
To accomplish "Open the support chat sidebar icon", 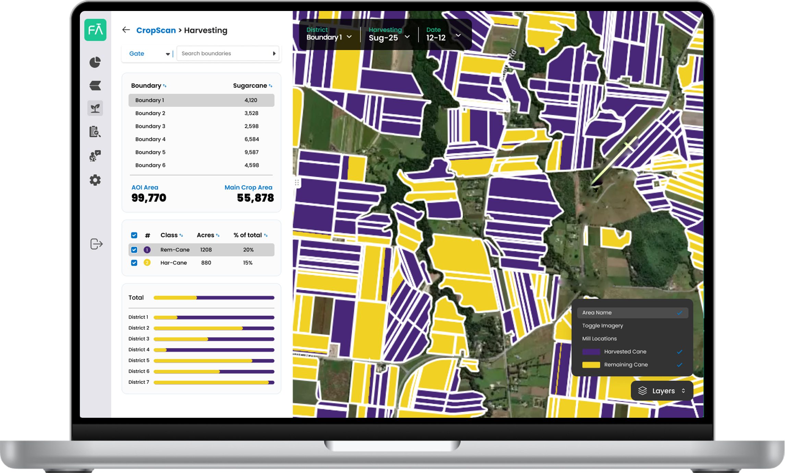I will pos(95,156).
